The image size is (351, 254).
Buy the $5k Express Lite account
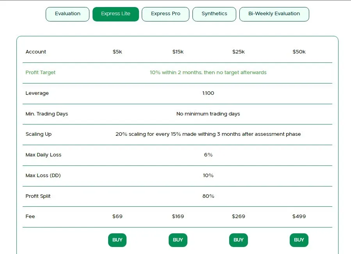[x=117, y=240]
